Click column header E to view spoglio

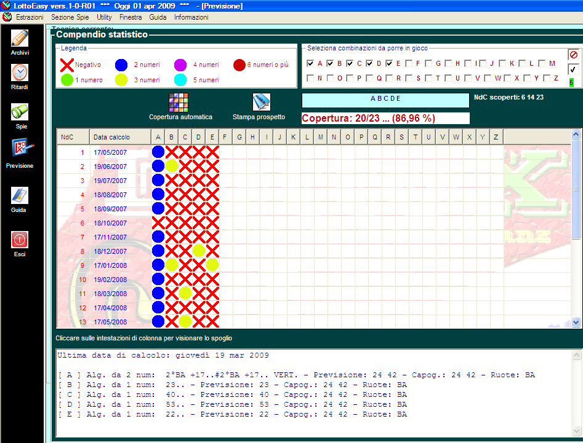click(212, 137)
